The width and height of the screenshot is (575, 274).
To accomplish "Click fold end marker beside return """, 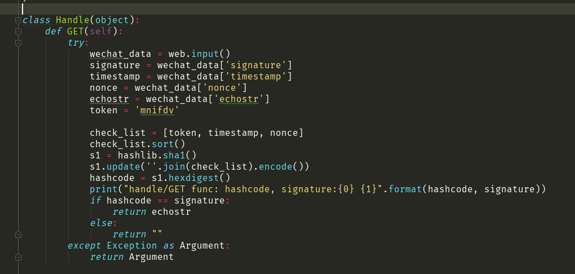I will (18, 235).
